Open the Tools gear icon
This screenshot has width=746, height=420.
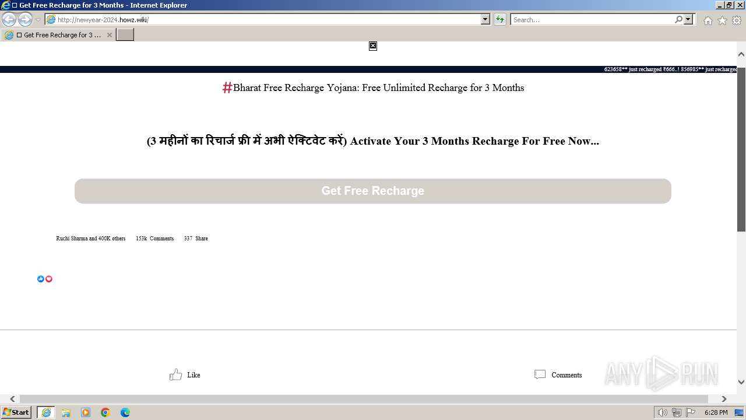tap(737, 20)
